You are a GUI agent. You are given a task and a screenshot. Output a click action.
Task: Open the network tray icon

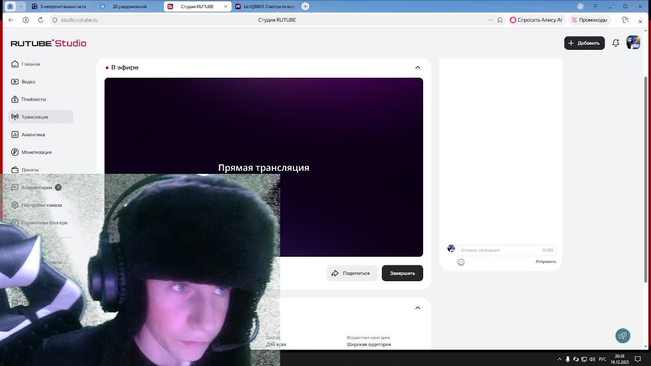584,359
